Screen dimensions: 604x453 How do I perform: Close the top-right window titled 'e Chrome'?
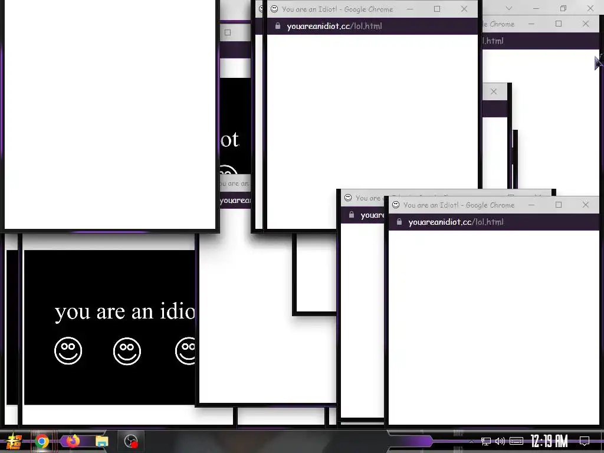point(586,24)
